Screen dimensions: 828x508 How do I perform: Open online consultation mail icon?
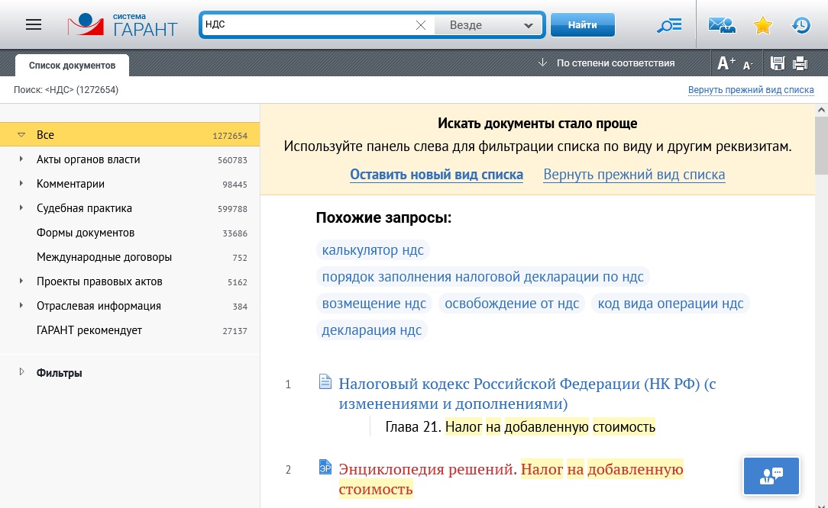722,25
